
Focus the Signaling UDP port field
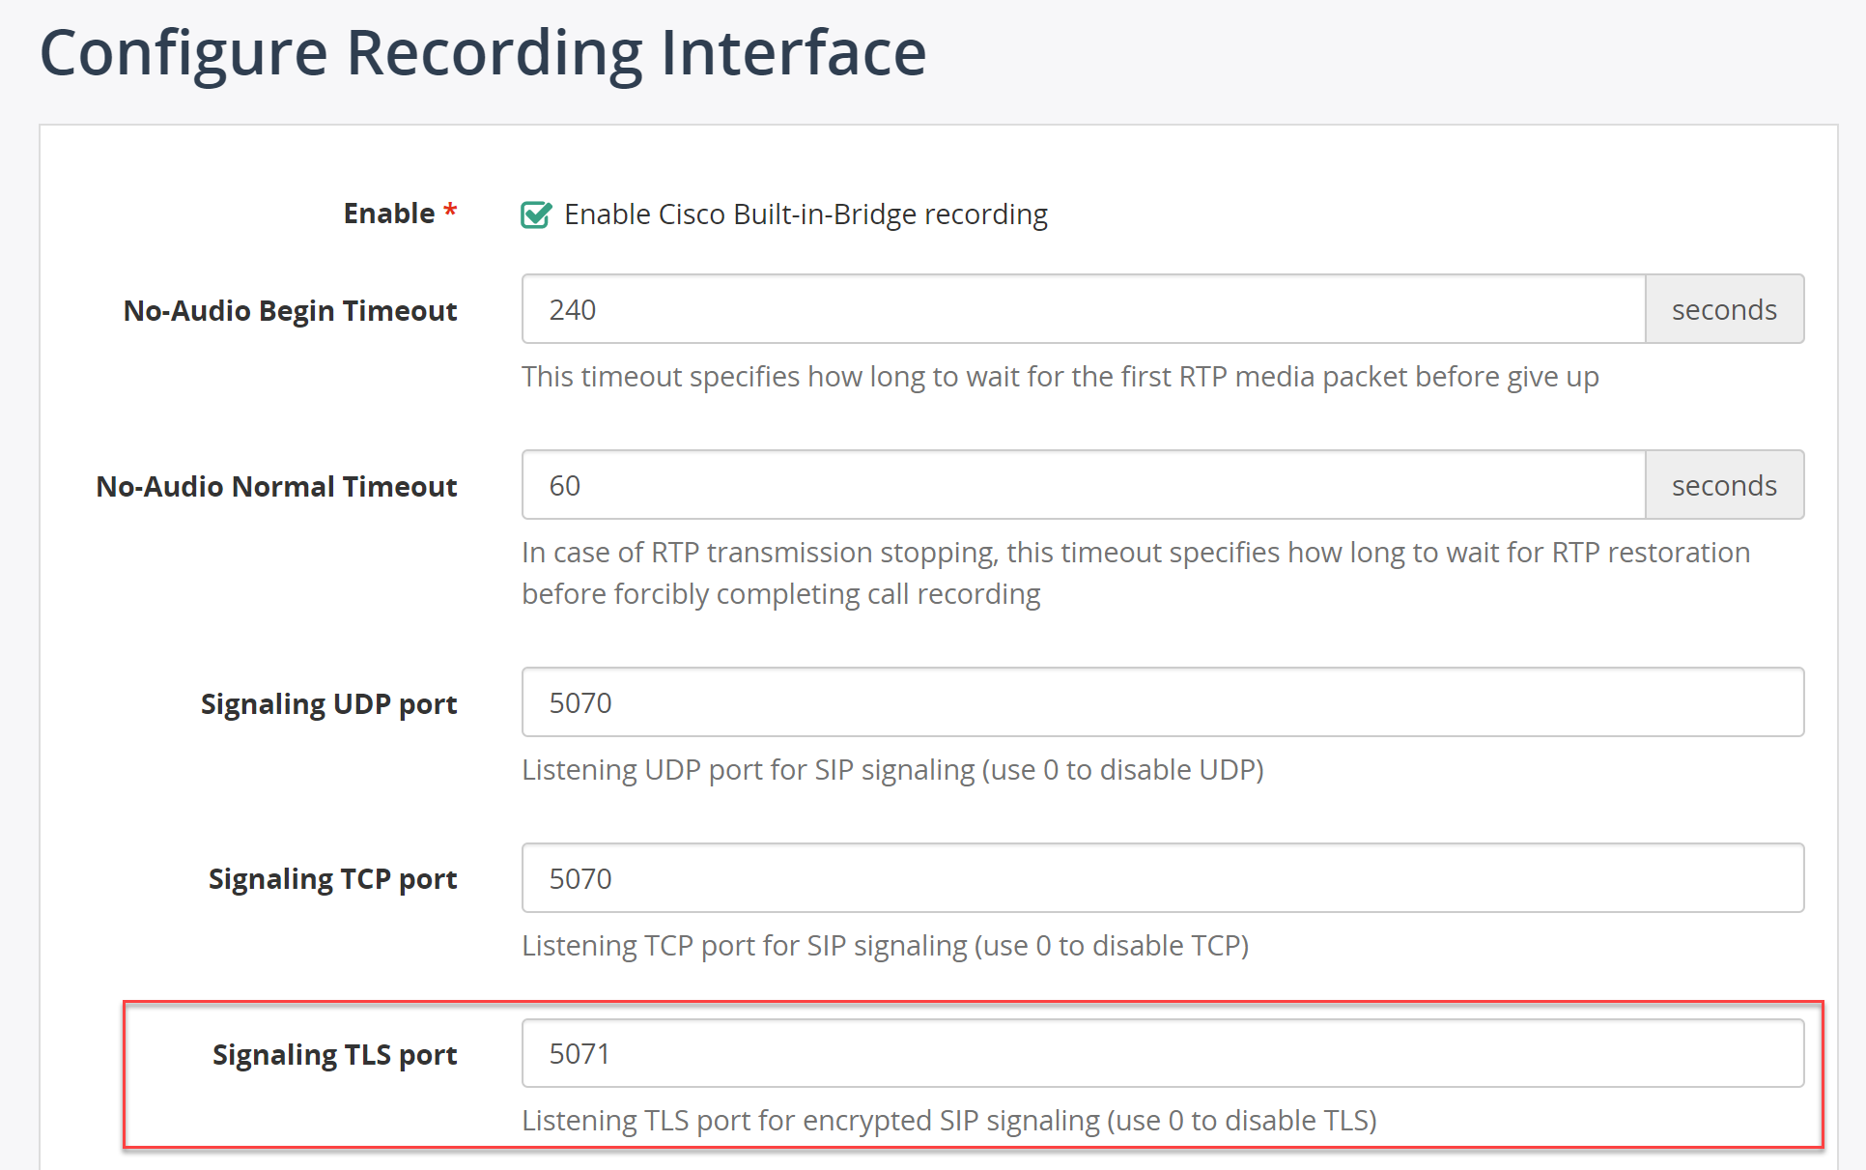(x=1163, y=702)
